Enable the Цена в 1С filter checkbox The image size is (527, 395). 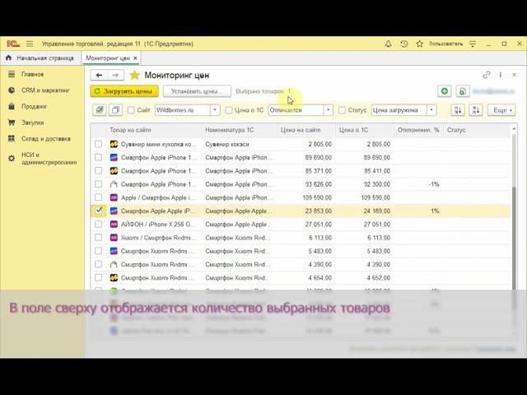pos(229,109)
